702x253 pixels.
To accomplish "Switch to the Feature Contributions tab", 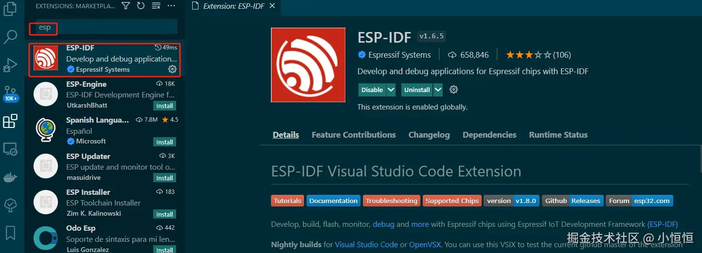I will 354,135.
